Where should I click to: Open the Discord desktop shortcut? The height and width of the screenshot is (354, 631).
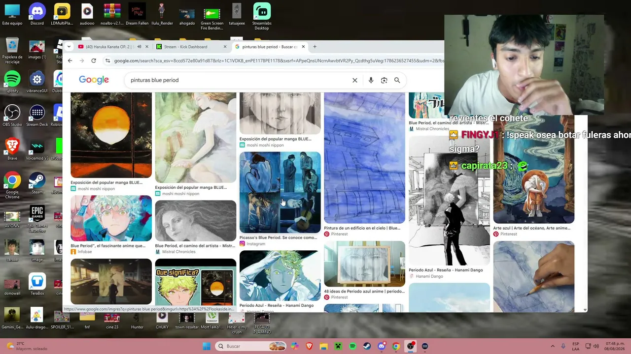pyautogui.click(x=37, y=14)
